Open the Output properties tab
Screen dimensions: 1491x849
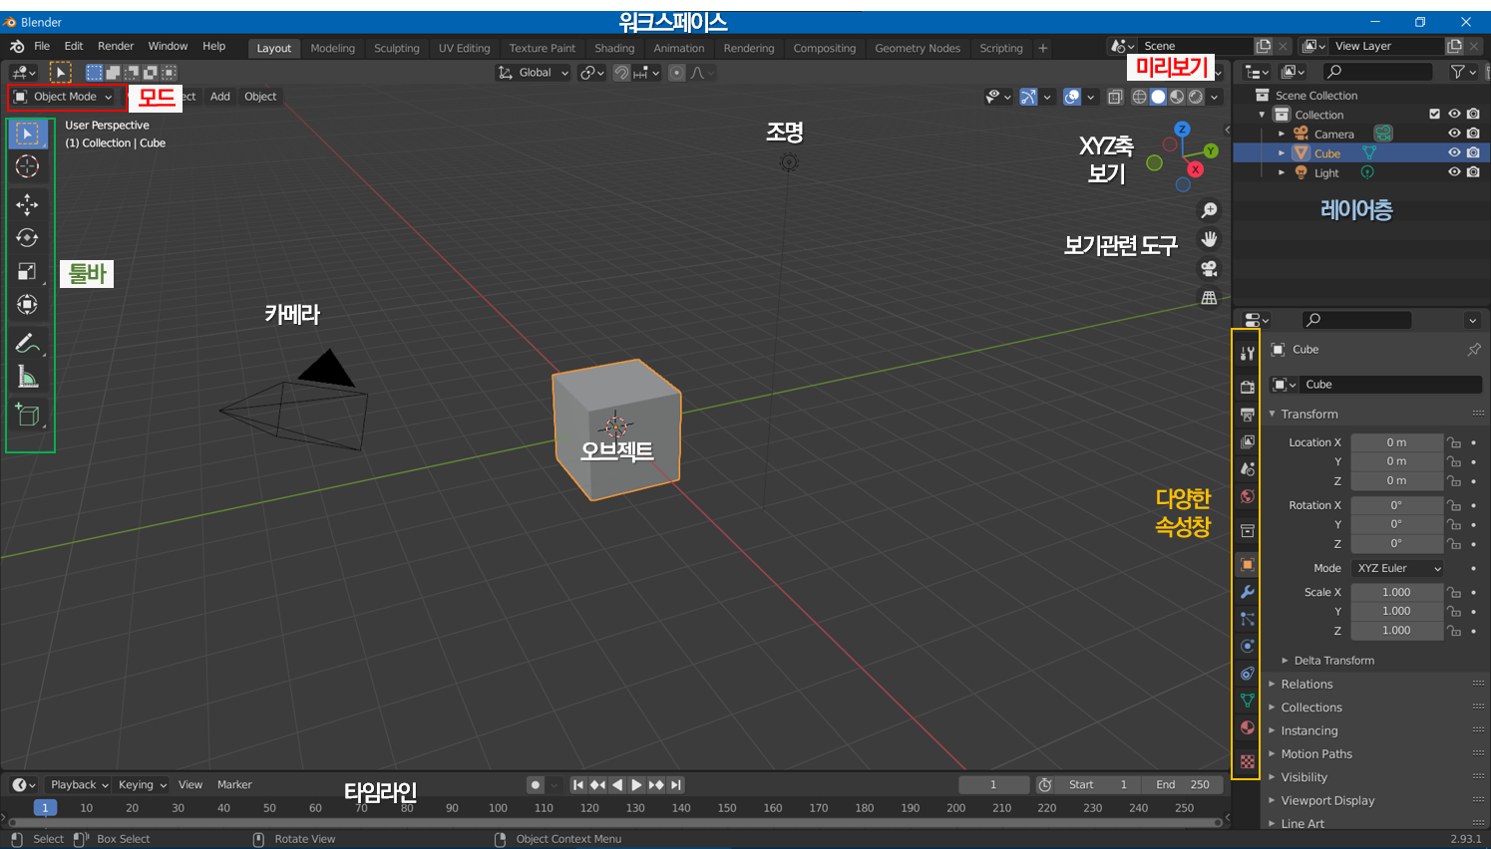(x=1247, y=414)
